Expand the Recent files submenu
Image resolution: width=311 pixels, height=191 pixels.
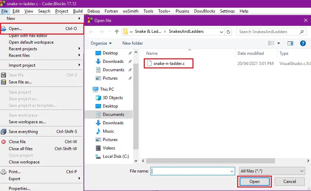coord(79,55)
